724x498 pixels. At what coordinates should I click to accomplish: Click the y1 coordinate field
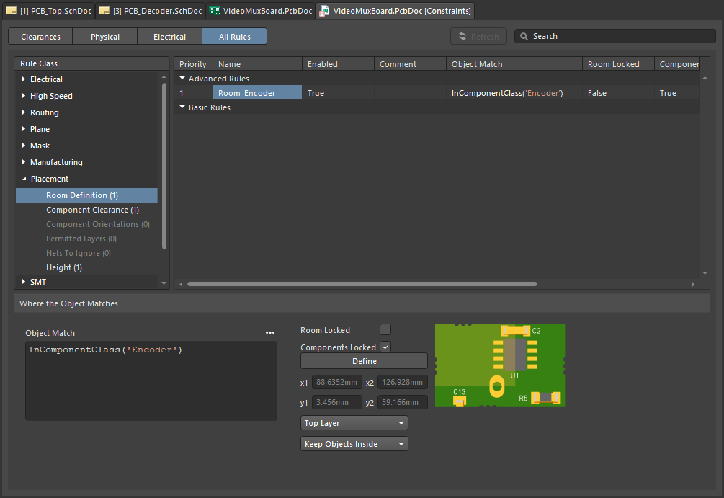tap(337, 402)
